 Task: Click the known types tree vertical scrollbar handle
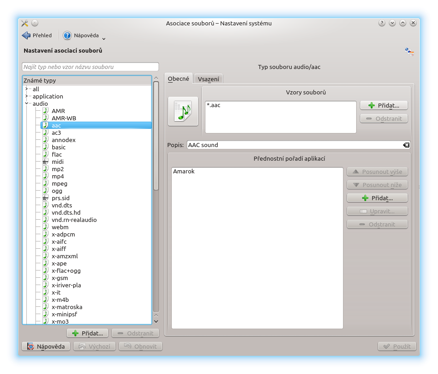(156, 136)
